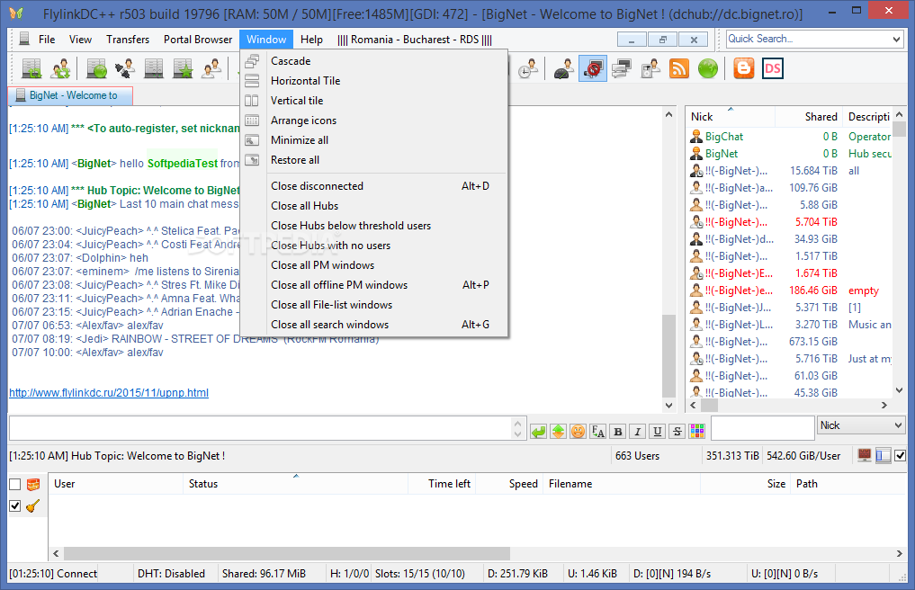
Task: Open favorite hubs star-server icon
Action: (x=183, y=69)
